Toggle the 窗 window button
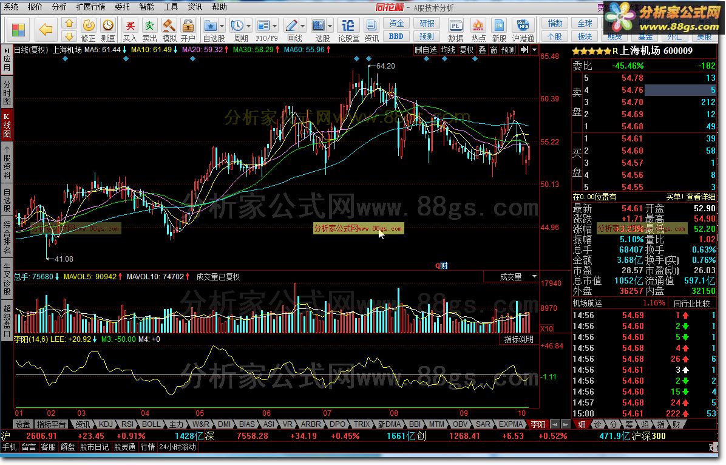 coord(494,50)
